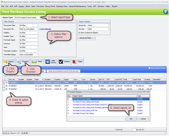The width and height of the screenshot is (169, 136).
Task: Toggle Show Criteria In Report checkbox
Action: 79,32
